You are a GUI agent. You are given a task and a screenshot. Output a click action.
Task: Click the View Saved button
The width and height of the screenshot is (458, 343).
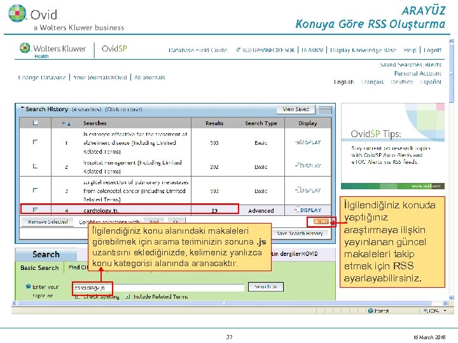pos(296,109)
